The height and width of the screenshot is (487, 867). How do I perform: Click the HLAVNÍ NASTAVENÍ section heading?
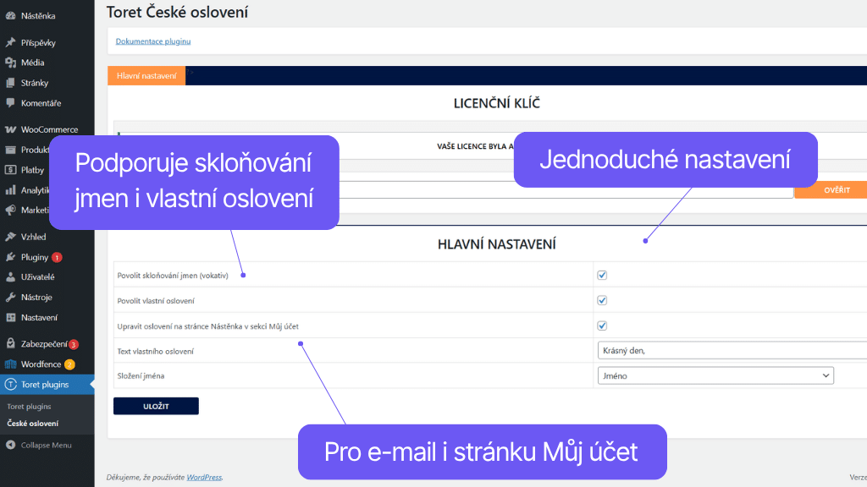point(496,244)
